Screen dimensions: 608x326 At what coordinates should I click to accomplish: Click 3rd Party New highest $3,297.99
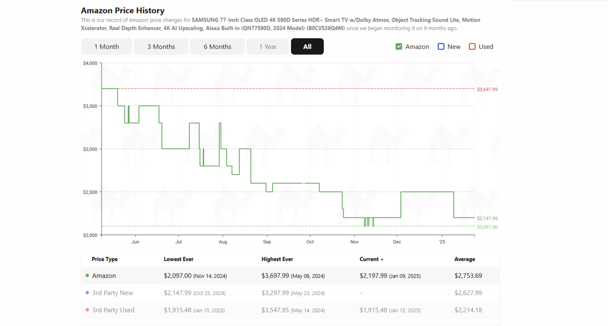point(275,293)
